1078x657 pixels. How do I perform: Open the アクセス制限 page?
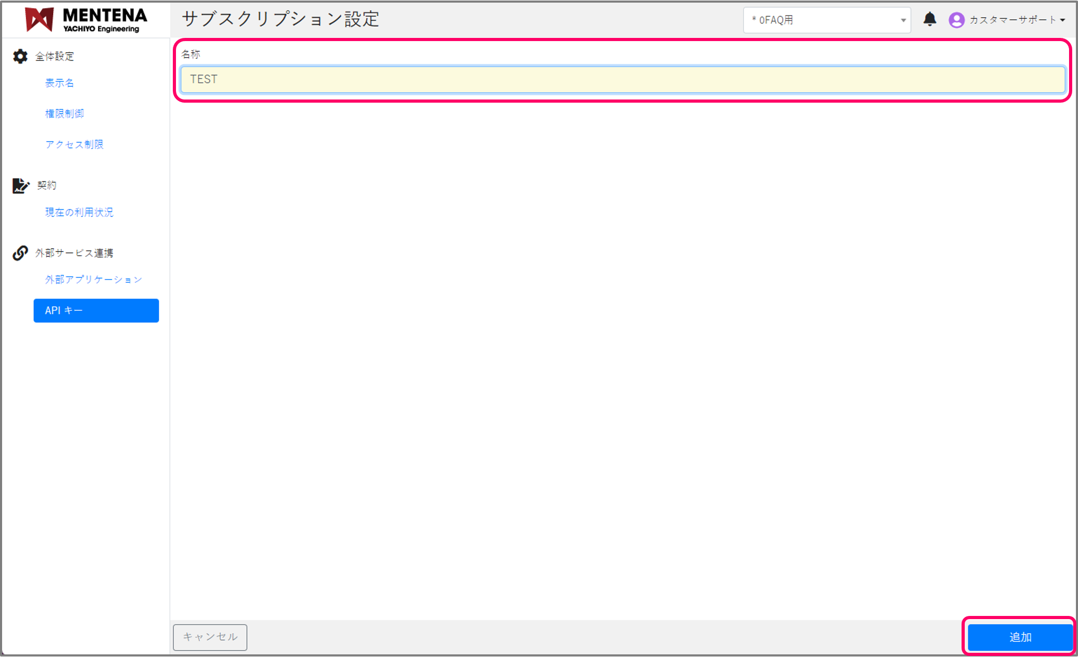(x=74, y=144)
